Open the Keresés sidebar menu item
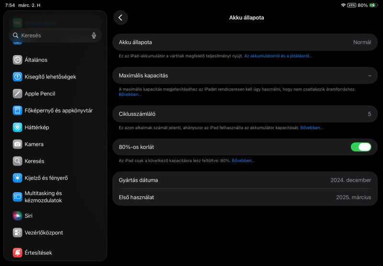The height and width of the screenshot is (266, 383). click(x=34, y=161)
